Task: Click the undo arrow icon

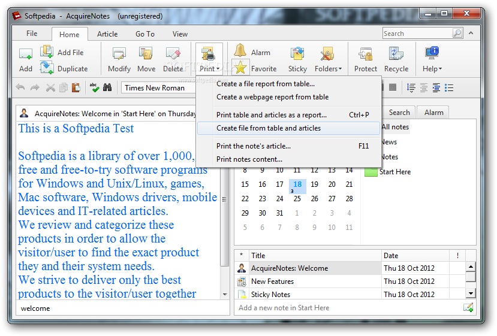Action: (20, 87)
